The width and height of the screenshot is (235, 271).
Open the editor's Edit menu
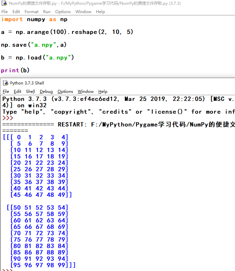coord(16,11)
